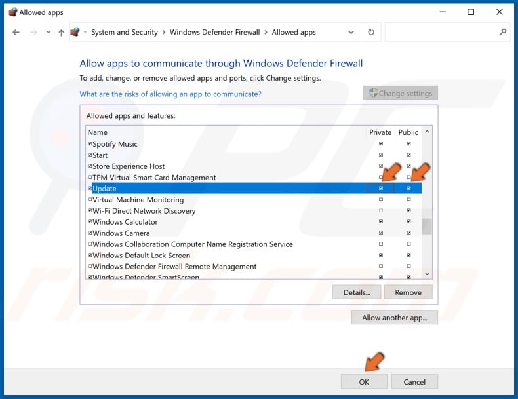Click the Change settings button
This screenshot has width=518, height=399.
point(401,93)
